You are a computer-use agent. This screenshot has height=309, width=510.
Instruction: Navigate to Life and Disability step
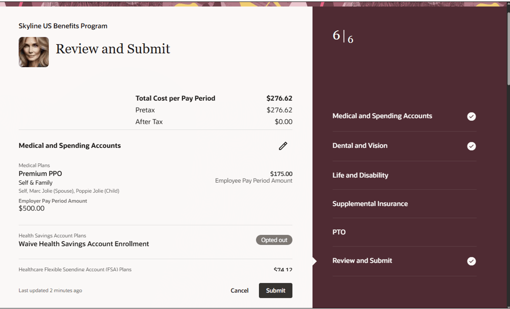[360, 175]
